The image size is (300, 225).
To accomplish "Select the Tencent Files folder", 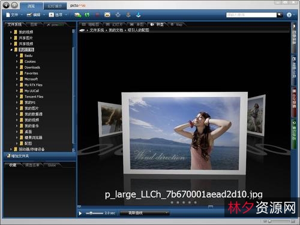I will [34, 97].
